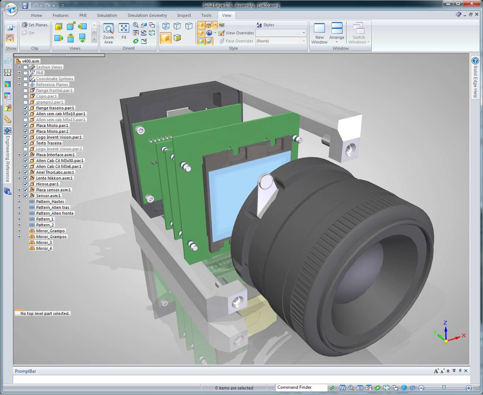Toggle the Hirose.par:1 checkbox off
This screenshot has height=395, width=483.
click(26, 184)
